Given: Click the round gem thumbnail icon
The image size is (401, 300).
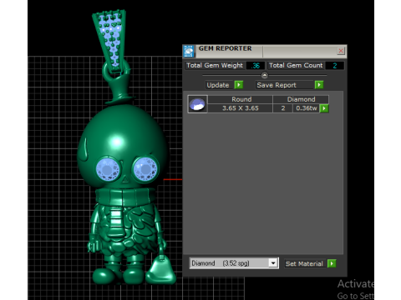Looking at the screenshot, I should [x=197, y=104].
